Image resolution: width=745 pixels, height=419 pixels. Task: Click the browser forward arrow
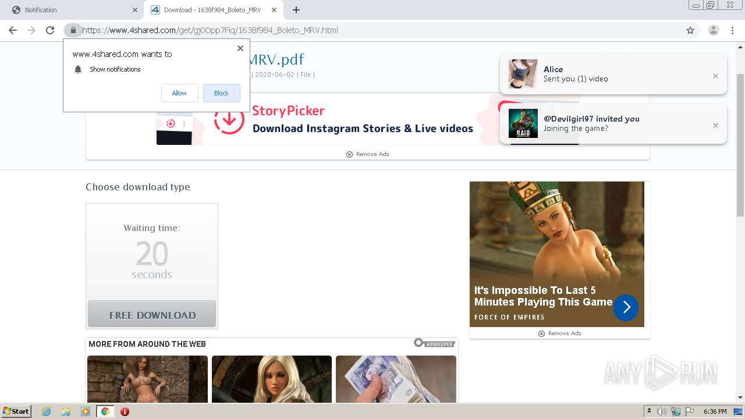[x=31, y=30]
